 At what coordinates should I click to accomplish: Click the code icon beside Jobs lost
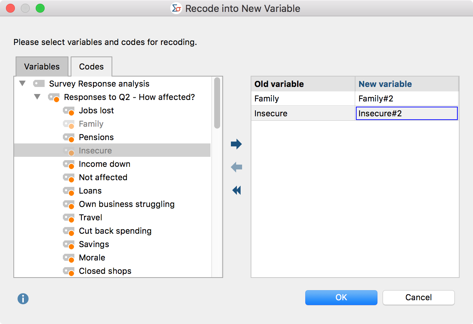point(69,111)
